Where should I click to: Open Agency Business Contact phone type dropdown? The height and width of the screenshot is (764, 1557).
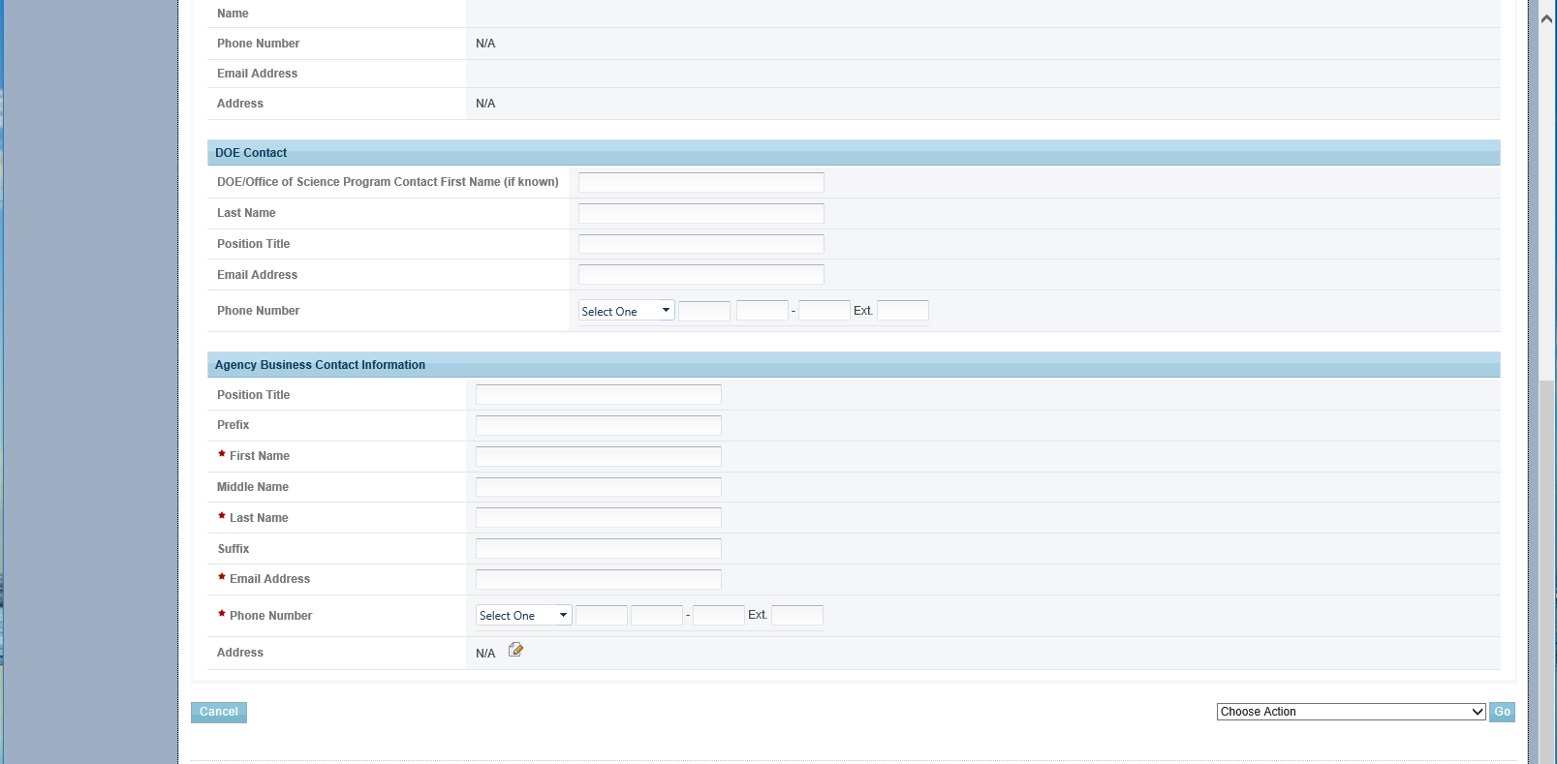click(x=524, y=615)
